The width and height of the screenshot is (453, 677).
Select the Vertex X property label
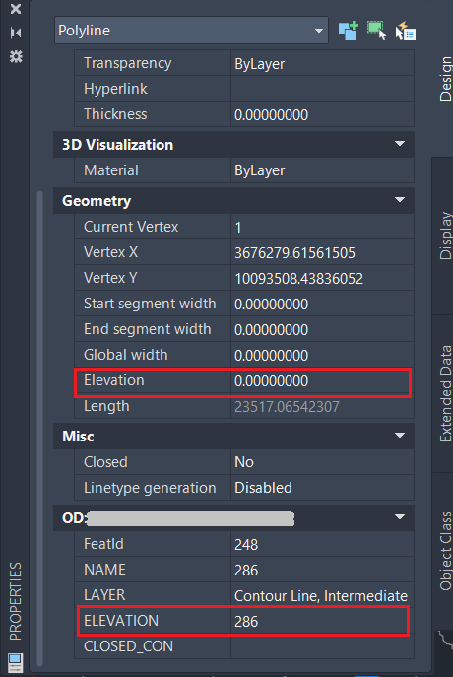pos(111,252)
